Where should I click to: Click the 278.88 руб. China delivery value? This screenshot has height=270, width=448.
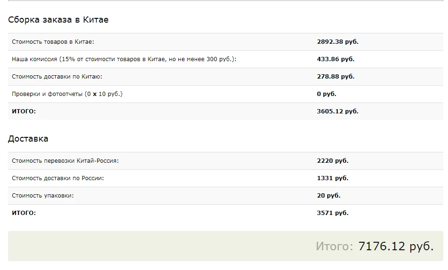(335, 76)
